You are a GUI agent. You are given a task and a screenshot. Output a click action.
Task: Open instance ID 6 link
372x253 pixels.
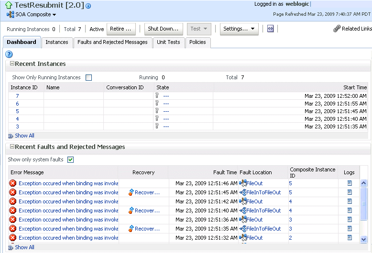click(x=17, y=104)
